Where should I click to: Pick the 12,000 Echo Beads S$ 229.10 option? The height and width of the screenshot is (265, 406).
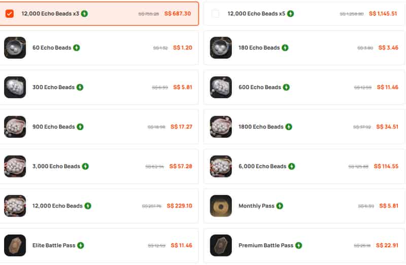point(99,206)
